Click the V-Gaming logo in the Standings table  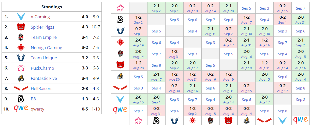(21, 17)
